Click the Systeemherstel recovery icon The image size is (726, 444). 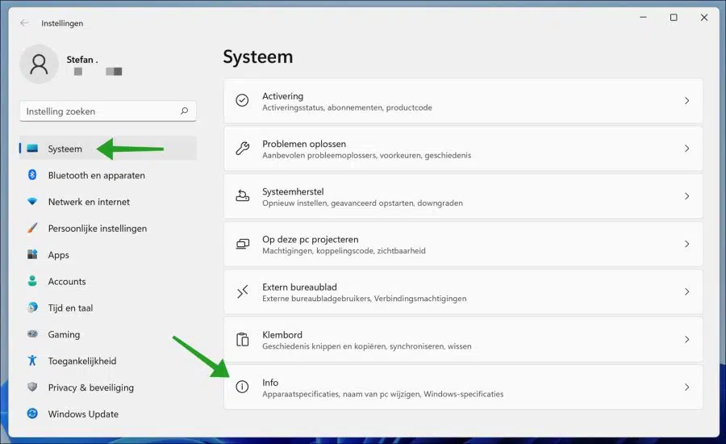[242, 195]
